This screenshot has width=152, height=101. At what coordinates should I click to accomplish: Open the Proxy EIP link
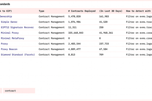point(4,44)
